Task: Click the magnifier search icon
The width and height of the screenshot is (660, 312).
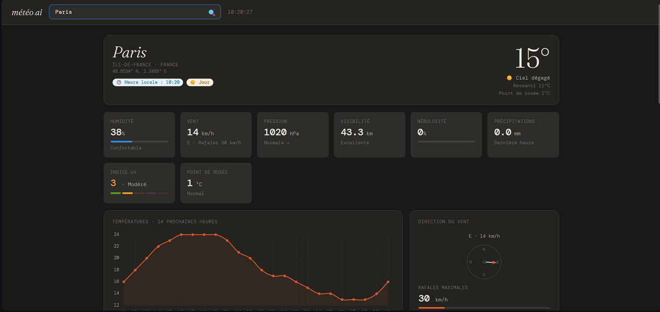Action: pos(211,12)
